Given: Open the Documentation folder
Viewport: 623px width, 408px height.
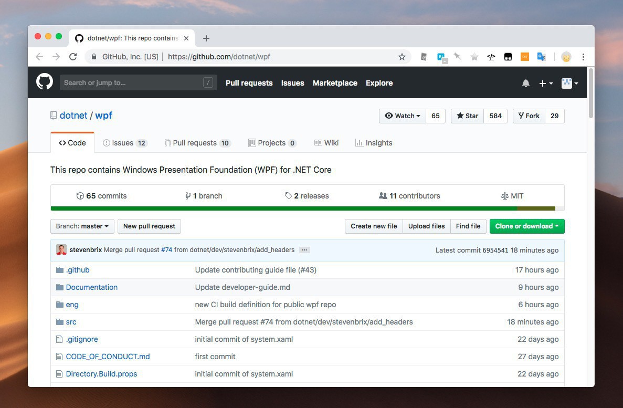Looking at the screenshot, I should click(x=91, y=287).
